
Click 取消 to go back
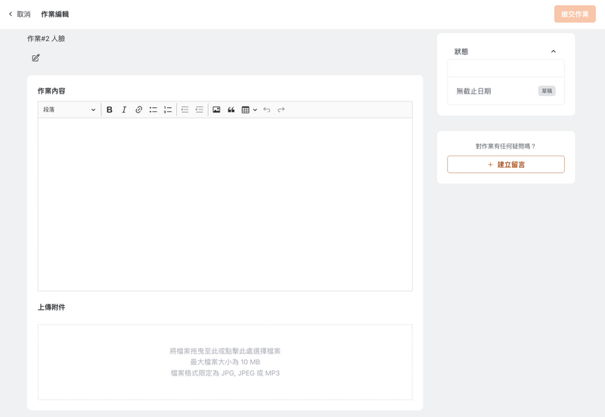pos(20,14)
